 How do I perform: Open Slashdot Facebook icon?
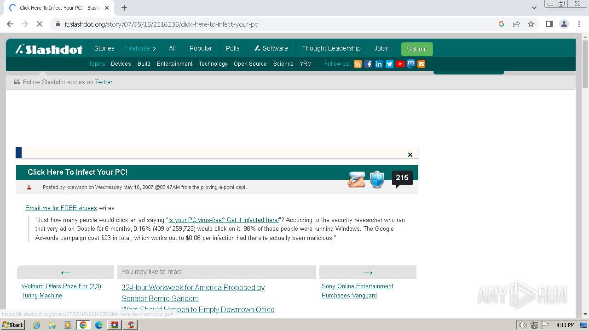click(x=368, y=64)
